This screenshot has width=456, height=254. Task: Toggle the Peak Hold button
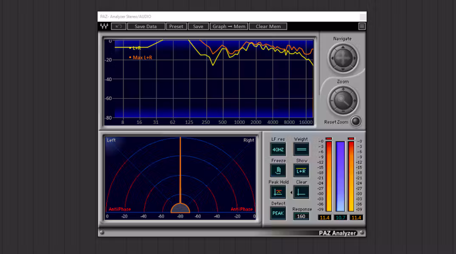[x=278, y=192]
